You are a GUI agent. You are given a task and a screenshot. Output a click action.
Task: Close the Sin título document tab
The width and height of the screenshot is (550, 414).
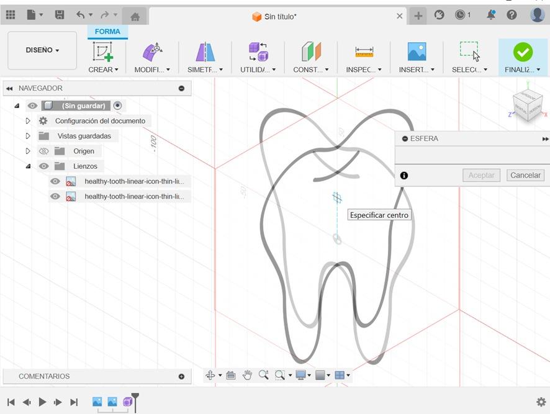tap(399, 16)
